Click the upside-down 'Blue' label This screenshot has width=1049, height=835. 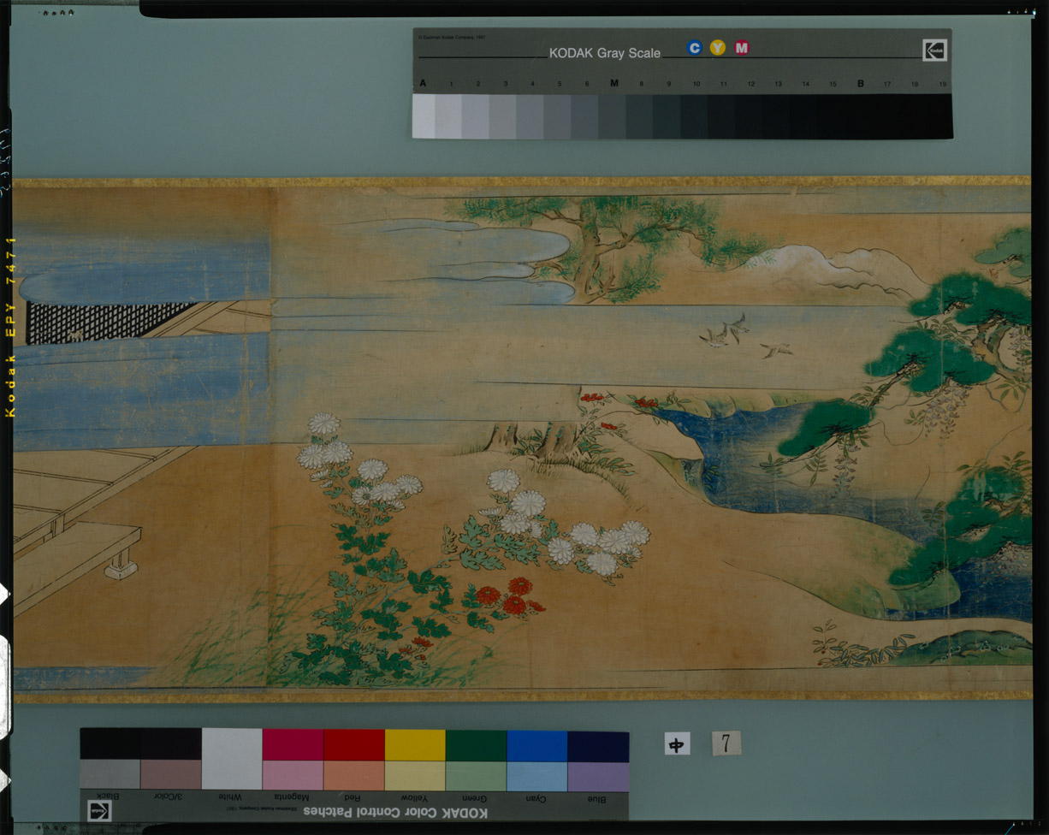[597, 800]
